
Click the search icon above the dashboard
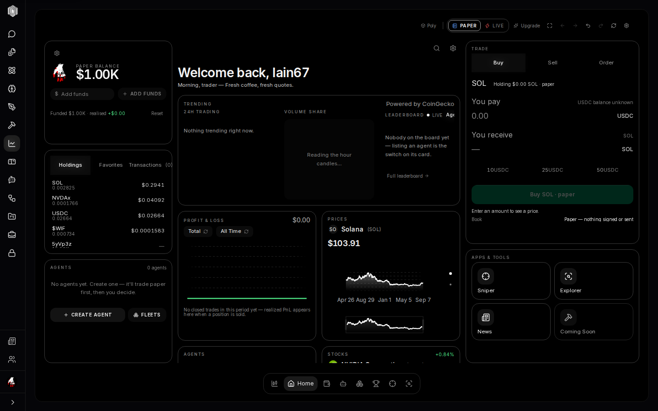pos(436,48)
